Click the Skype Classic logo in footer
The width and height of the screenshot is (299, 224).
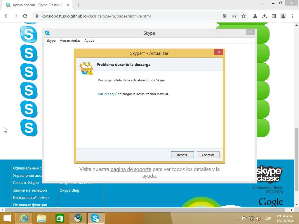tap(270, 174)
